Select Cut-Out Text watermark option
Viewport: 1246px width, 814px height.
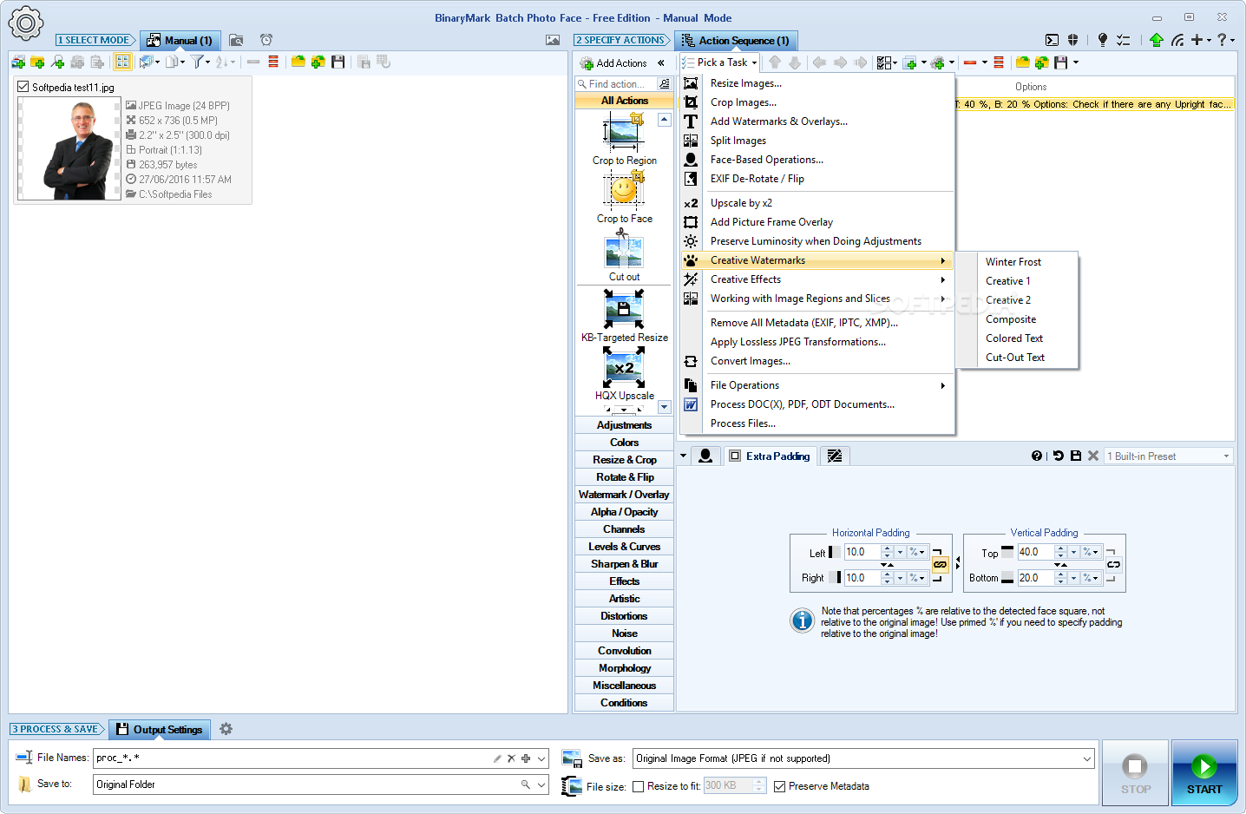click(1017, 358)
